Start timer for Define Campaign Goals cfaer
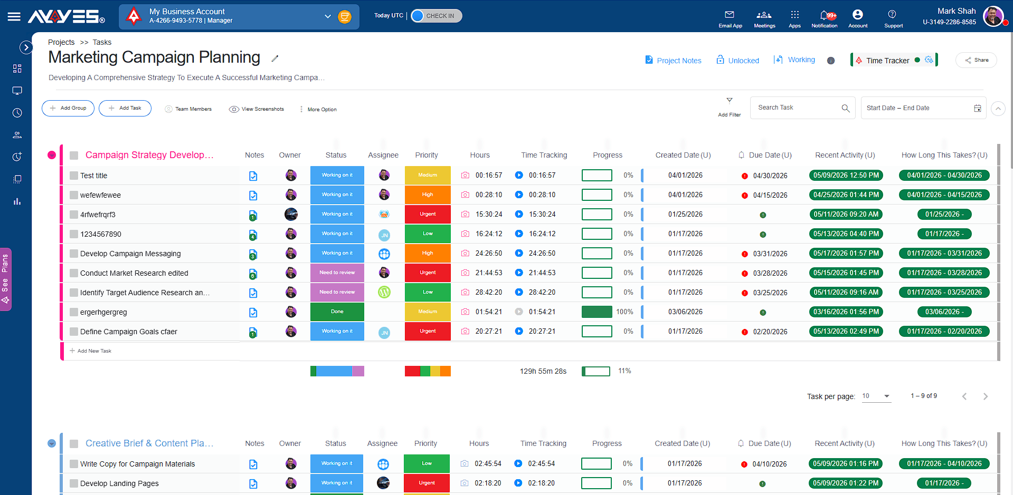This screenshot has width=1013, height=495. (519, 331)
